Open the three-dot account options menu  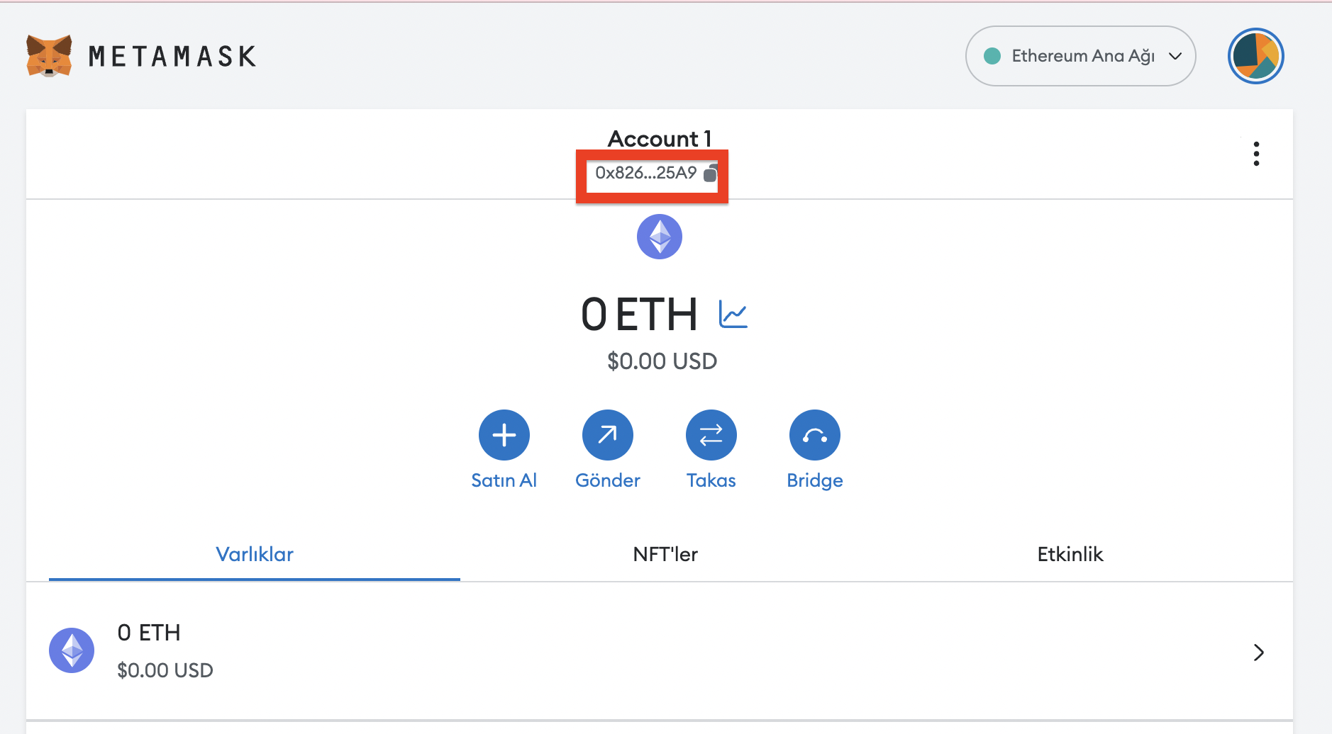tap(1256, 154)
